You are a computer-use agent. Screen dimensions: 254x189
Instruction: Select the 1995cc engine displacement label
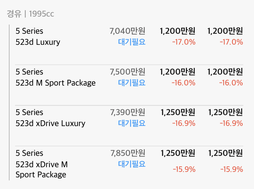41,13
